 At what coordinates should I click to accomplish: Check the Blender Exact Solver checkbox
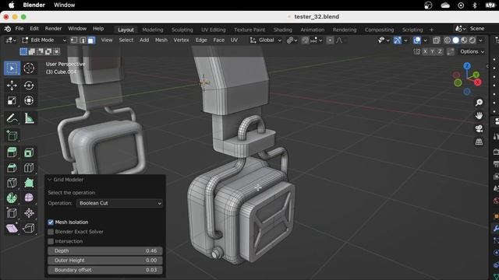pos(51,232)
